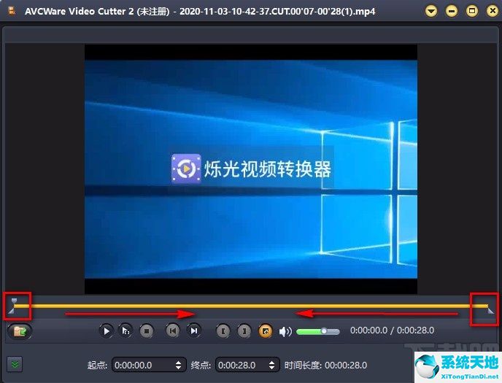Click the video preview area
Viewport: 502px width, 383px height.
click(251, 169)
